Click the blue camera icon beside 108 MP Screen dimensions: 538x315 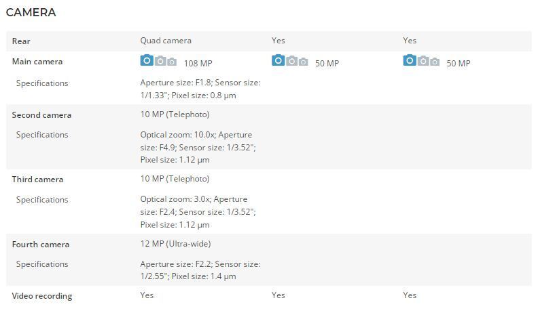point(147,61)
